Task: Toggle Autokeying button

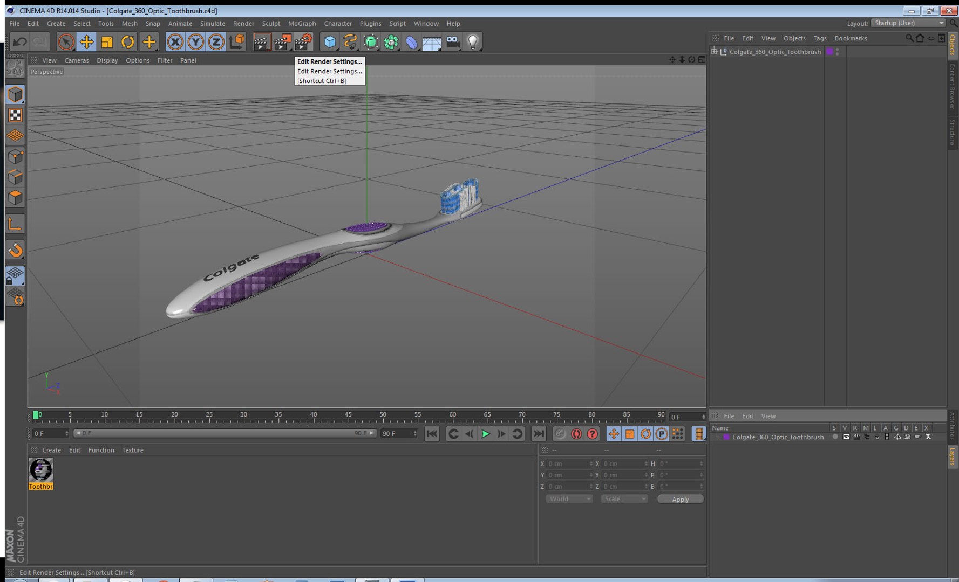Action: [x=576, y=434]
